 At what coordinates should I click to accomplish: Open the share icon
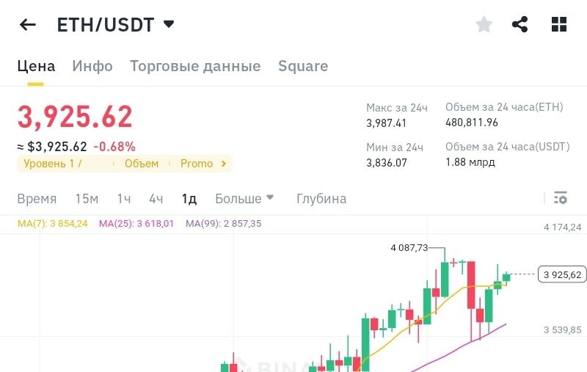pos(519,24)
